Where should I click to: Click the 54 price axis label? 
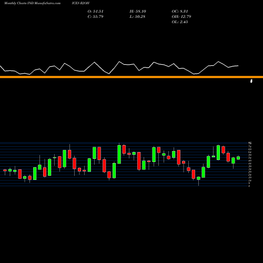250,158
